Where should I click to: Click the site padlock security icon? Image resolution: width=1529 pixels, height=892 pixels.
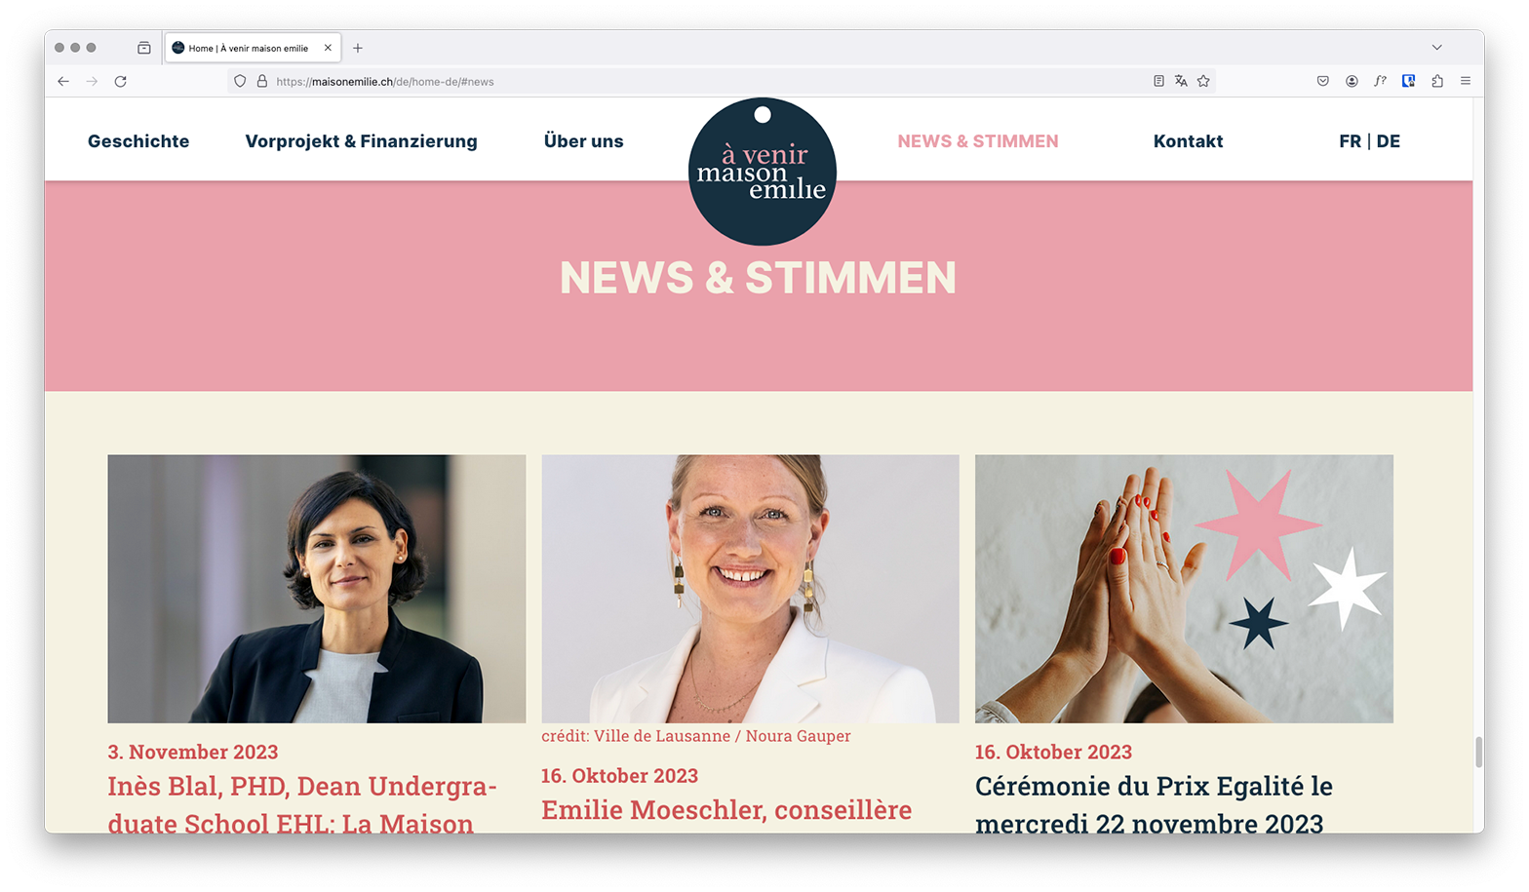pyautogui.click(x=262, y=82)
